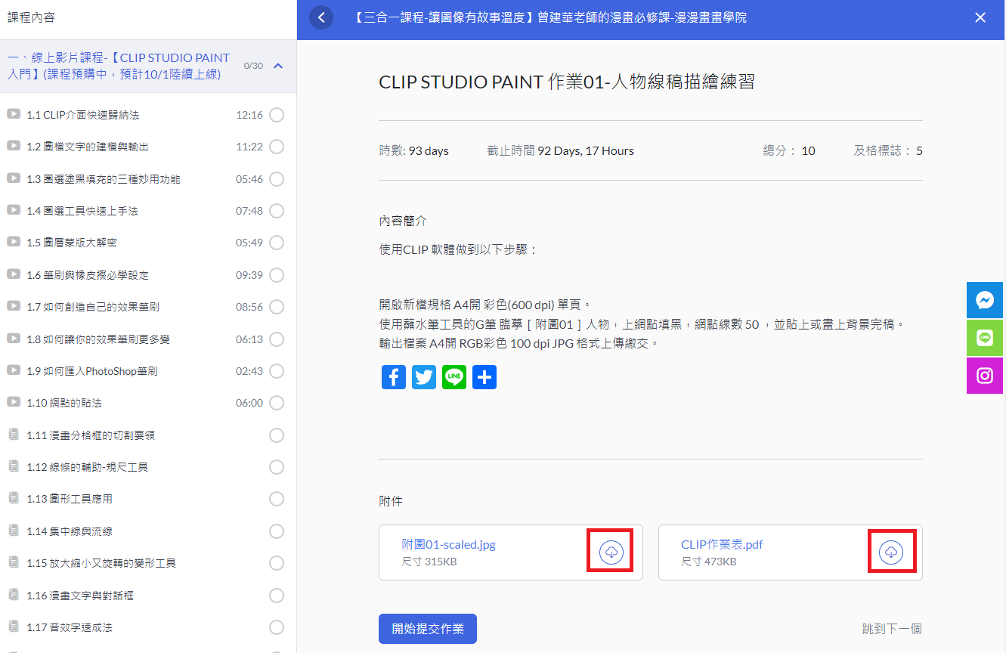The width and height of the screenshot is (1006, 653).
Task: Select lesson 1.15 放大縮小又旋轉的變形工具
Action: (x=101, y=563)
